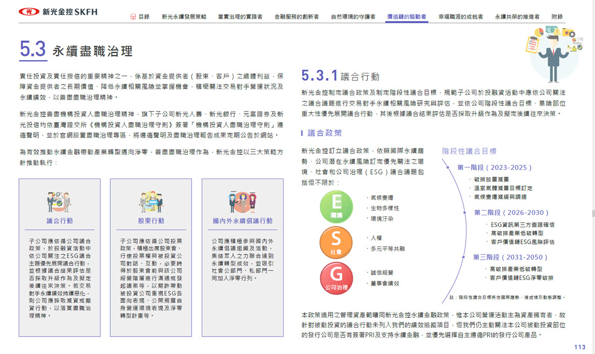The image size is (595, 354).
Task: Click the 目錄 contents link
Action: pos(144,17)
